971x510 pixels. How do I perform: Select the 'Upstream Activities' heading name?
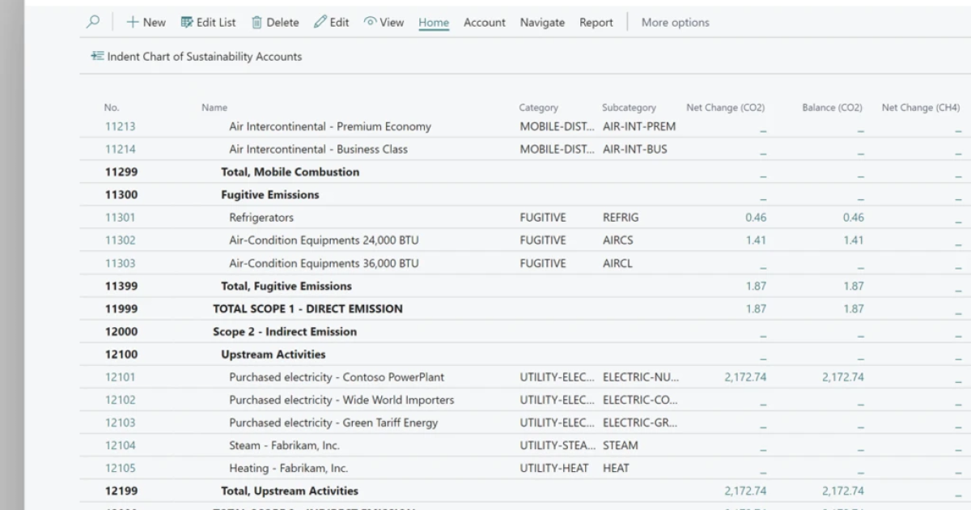coord(273,354)
